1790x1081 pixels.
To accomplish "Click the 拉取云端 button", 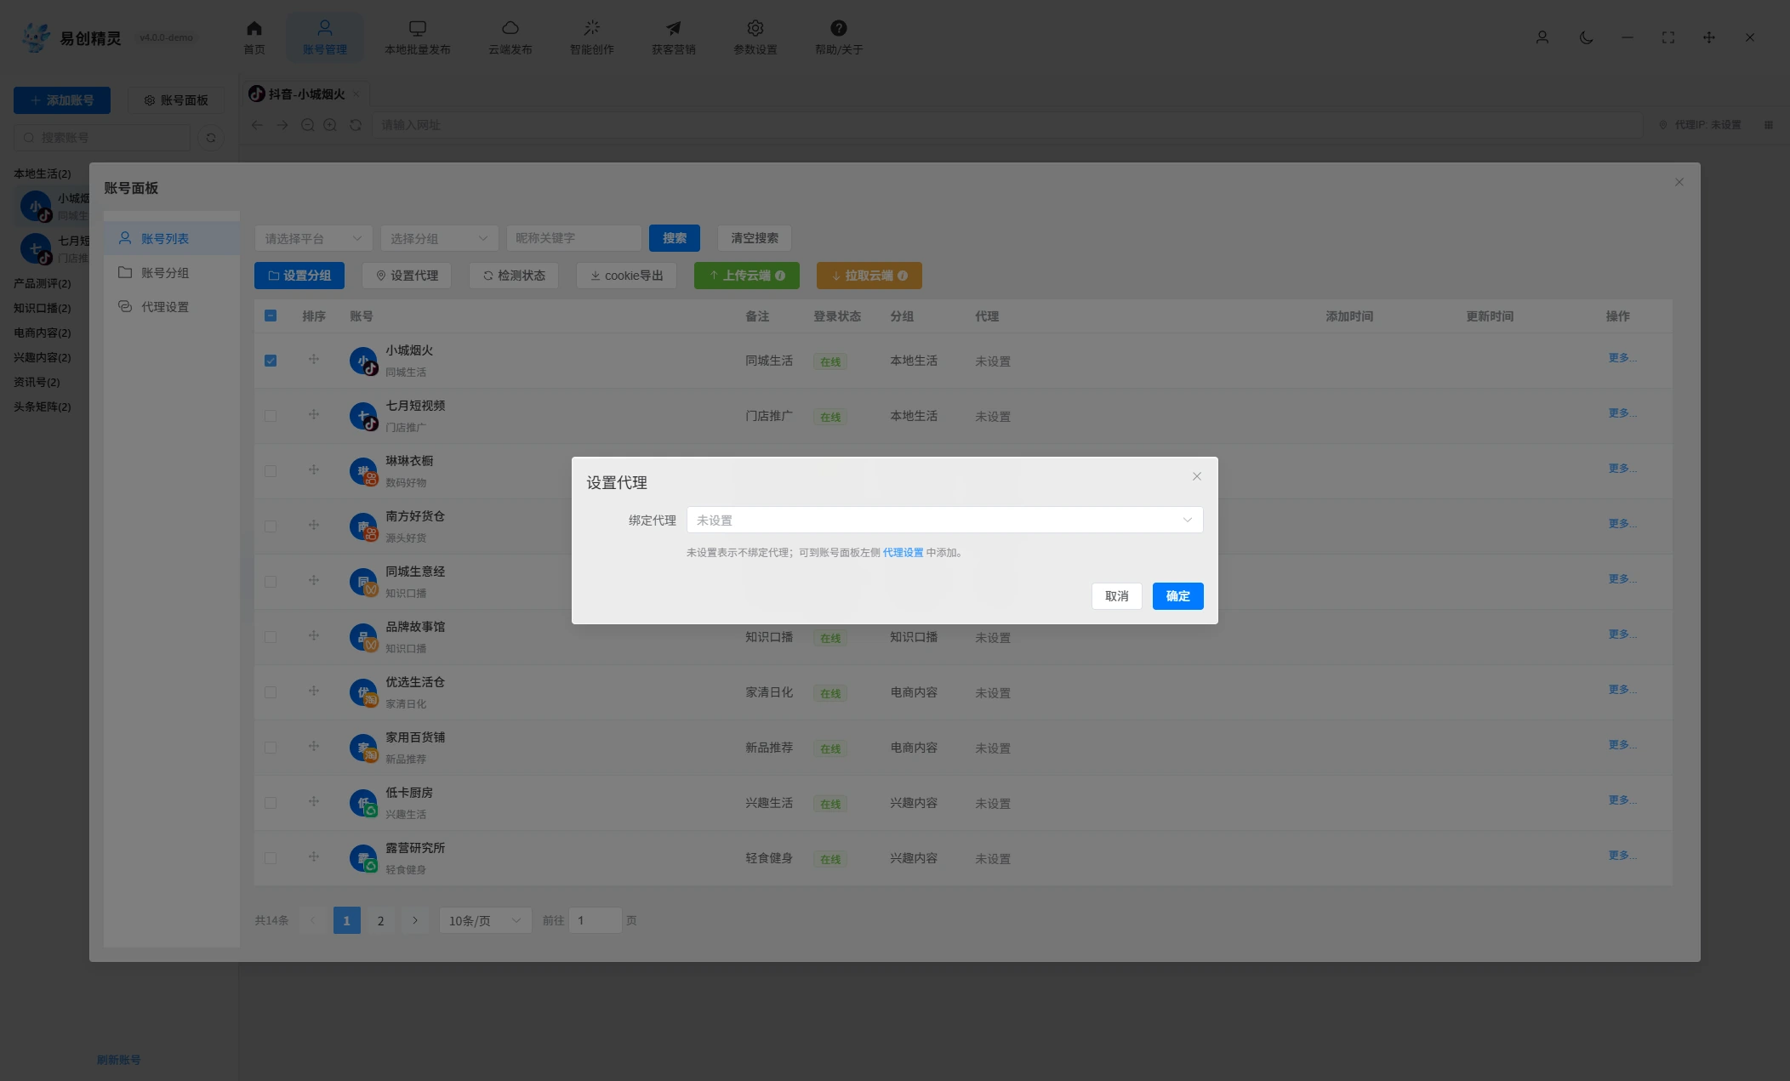I will [869, 276].
